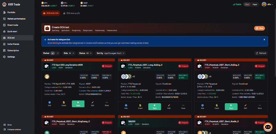
Task: Start the Long_KeQing_0 bot
Action: pyautogui.click(x=155, y=107)
